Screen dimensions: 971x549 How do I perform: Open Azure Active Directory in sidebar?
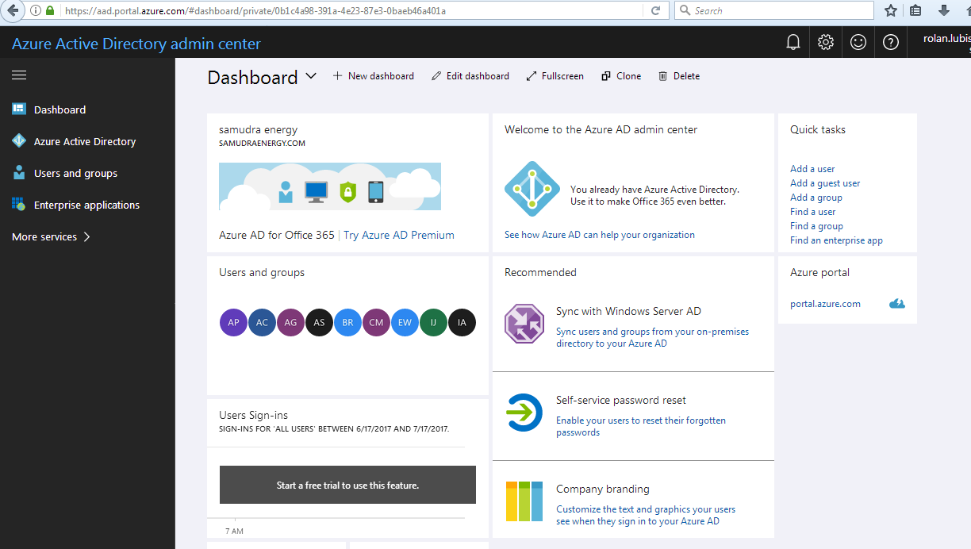coord(84,141)
